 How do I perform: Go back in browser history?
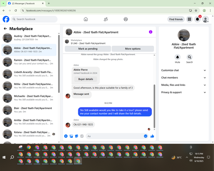[x=4, y=11]
